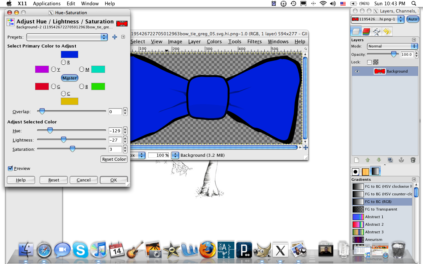Screen dimensions: 423x264
Task: Click the Auto button in Layers dock
Action: click(412, 19)
